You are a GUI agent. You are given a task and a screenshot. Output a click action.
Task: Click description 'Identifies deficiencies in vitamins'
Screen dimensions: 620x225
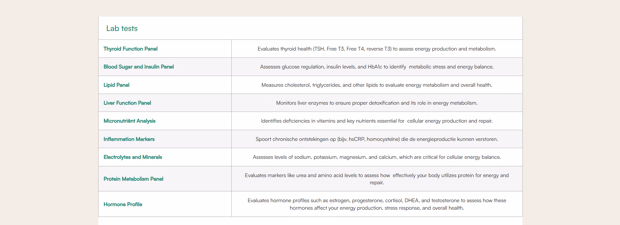click(x=377, y=121)
